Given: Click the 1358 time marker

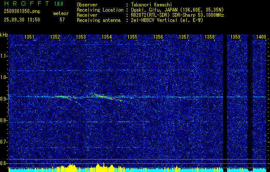Looking at the screenshot, I should (x=209, y=37).
